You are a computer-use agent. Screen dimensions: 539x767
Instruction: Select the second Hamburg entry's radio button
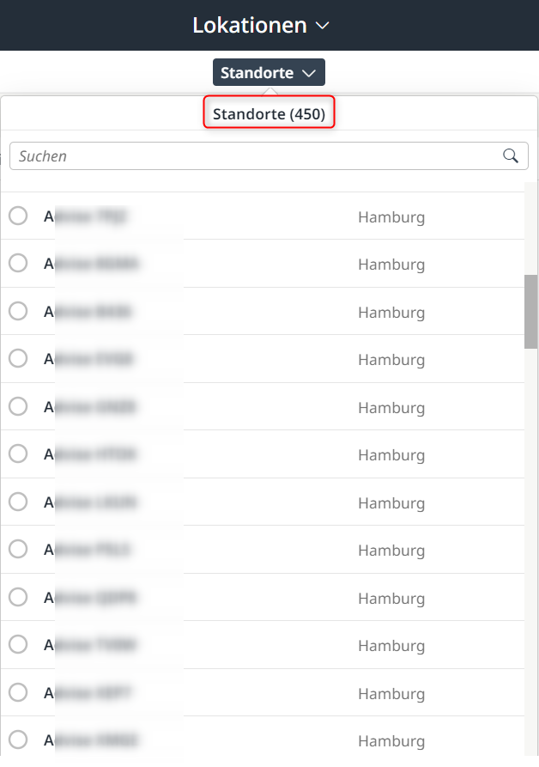(18, 264)
